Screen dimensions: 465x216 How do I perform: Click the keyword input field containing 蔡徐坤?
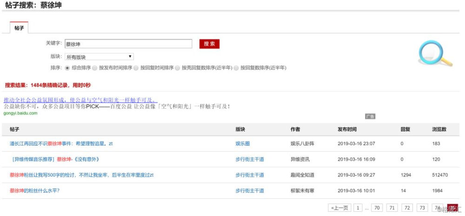coord(128,44)
